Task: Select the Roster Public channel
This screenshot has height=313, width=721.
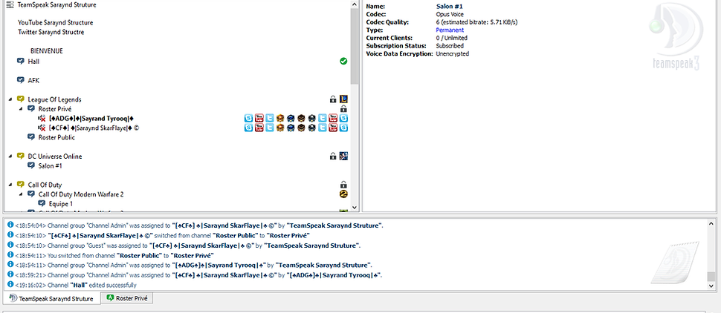Action: click(56, 137)
